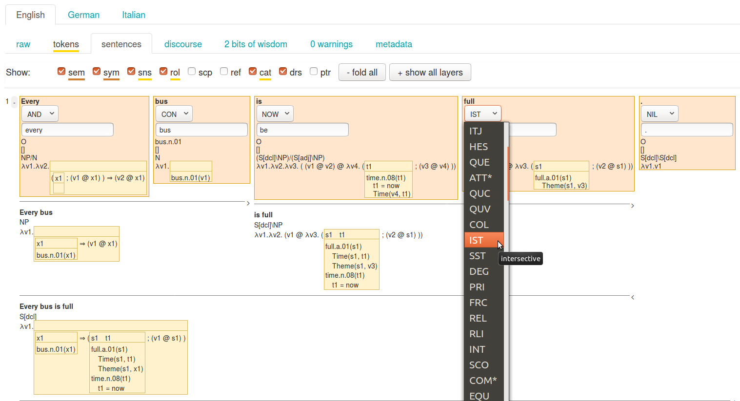
Task: Enable the ref layer checkbox
Action: pyautogui.click(x=224, y=71)
